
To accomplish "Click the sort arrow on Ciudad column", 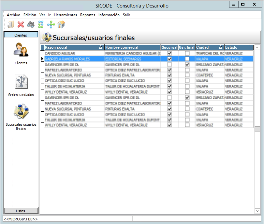I will point(221,48).
